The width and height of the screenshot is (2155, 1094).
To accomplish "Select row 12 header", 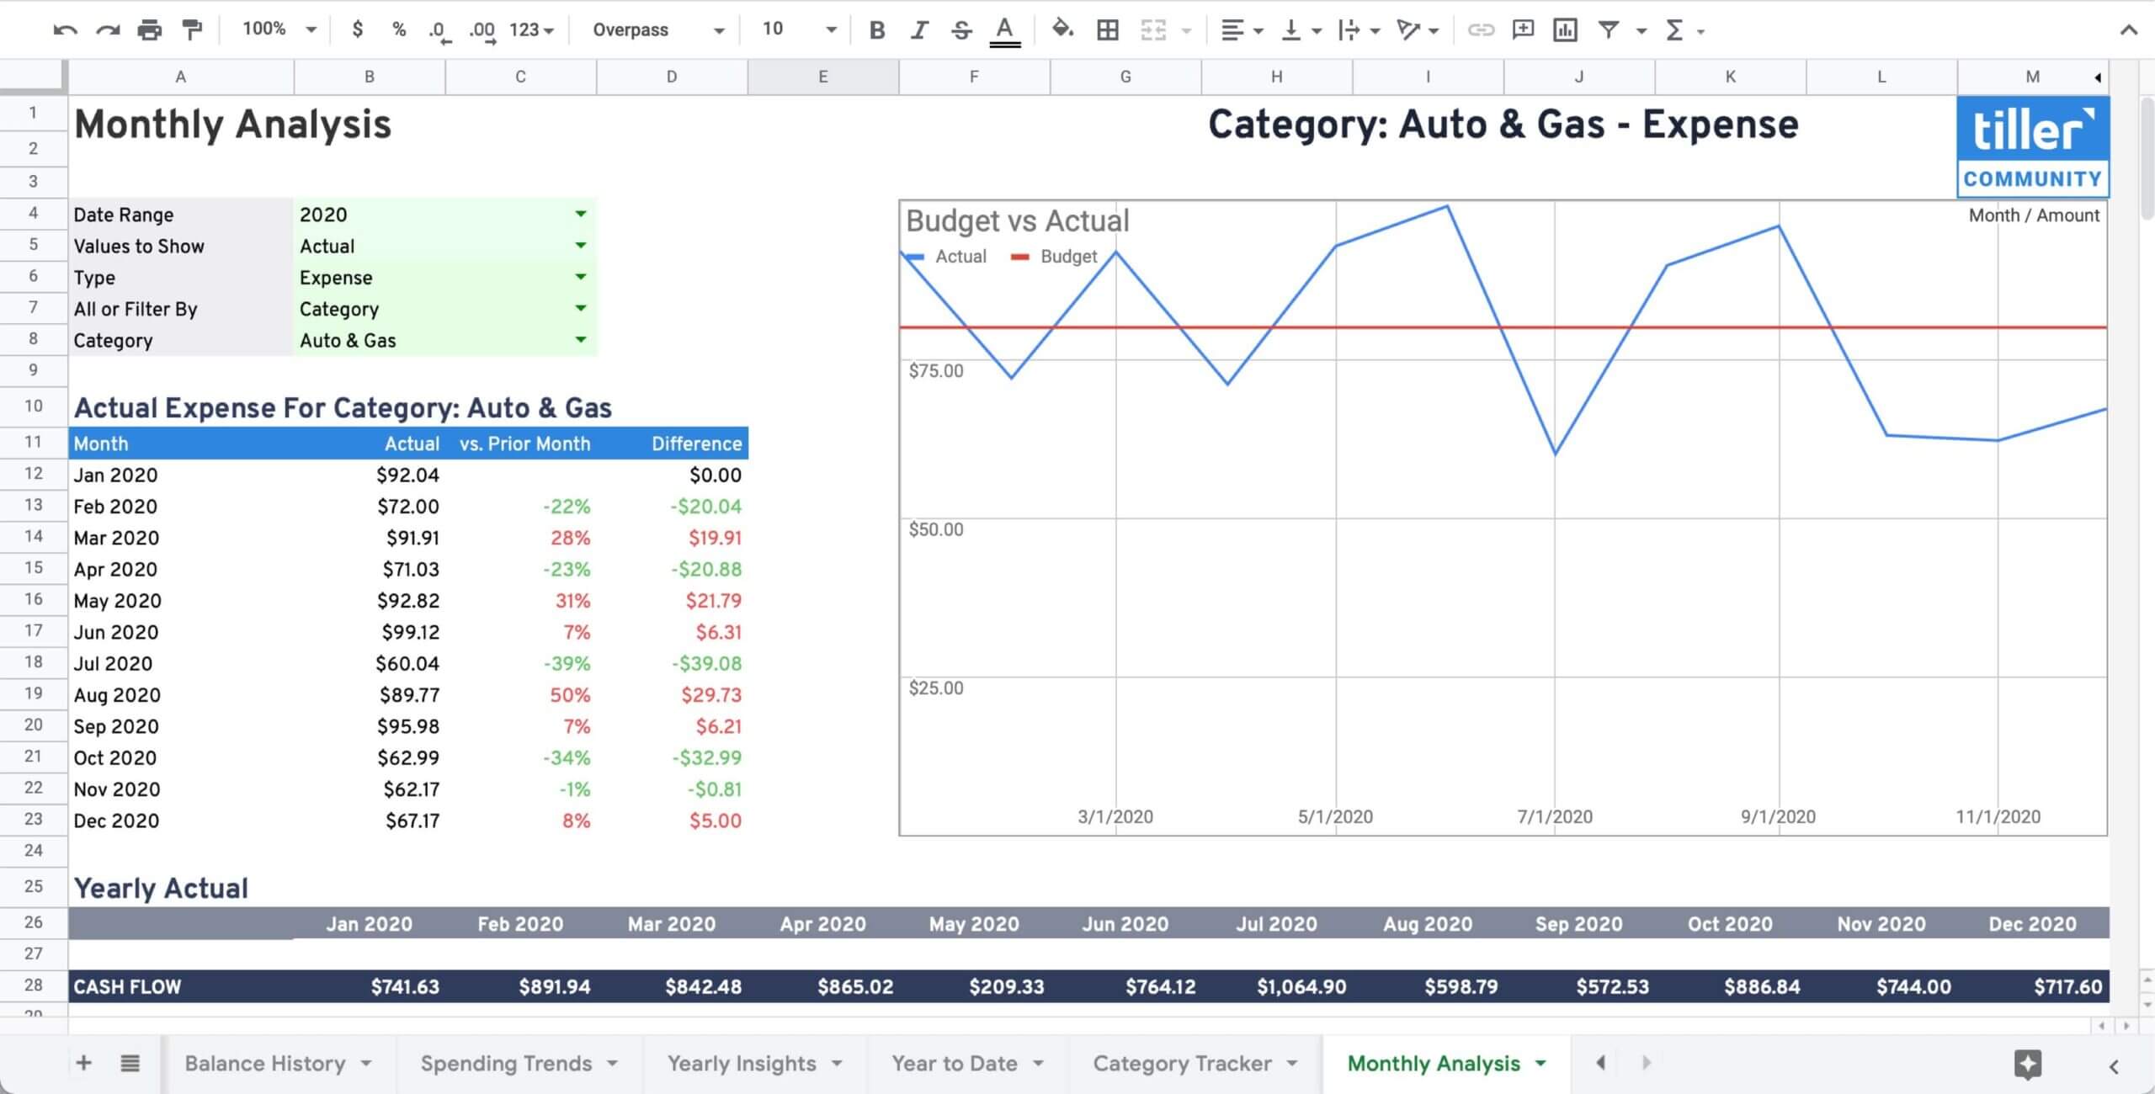I will coord(33,474).
